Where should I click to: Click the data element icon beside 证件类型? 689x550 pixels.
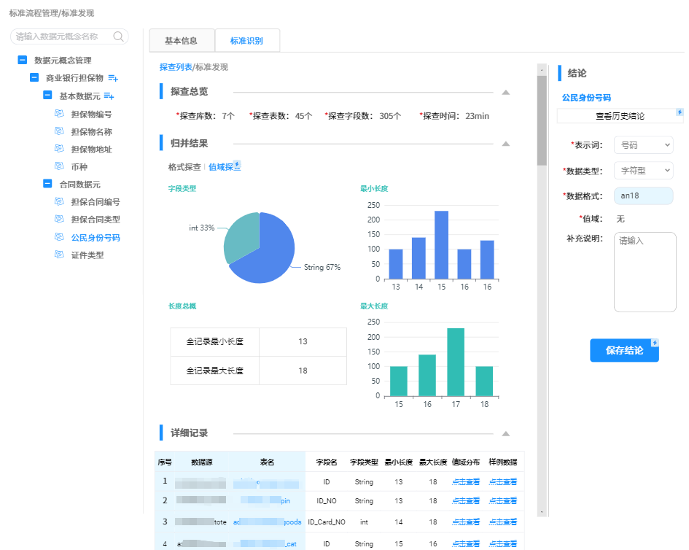60,255
